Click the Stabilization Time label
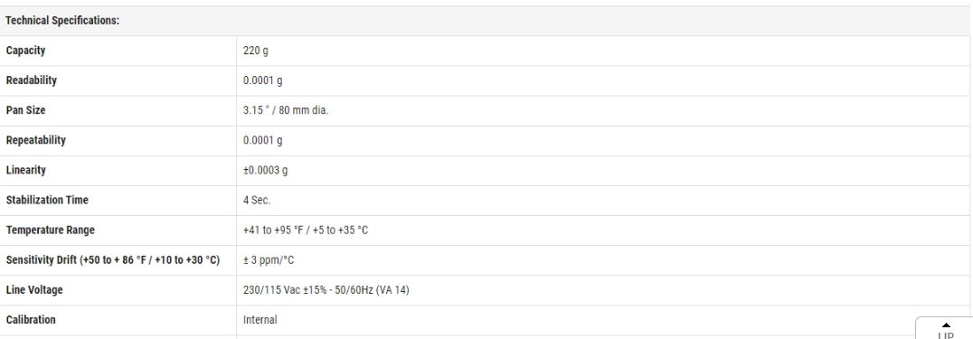This screenshot has width=973, height=339. [x=47, y=200]
